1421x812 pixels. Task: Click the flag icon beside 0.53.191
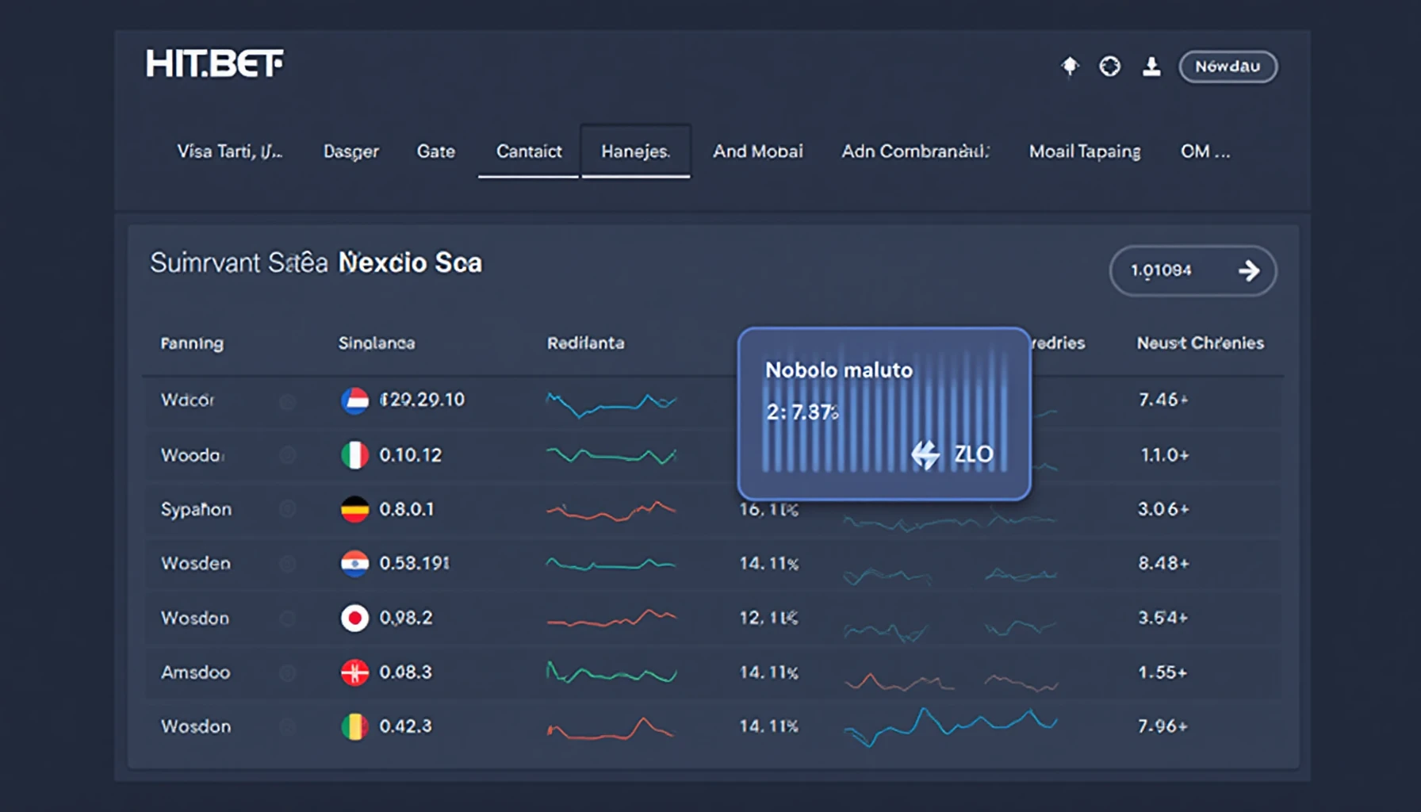tap(354, 564)
